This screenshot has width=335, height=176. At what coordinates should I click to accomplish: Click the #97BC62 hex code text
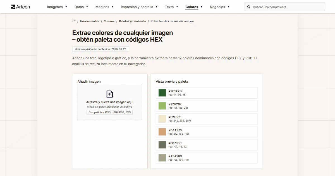[x=175, y=104]
